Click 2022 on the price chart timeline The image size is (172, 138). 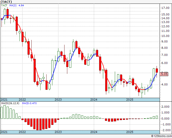pyautogui.click(x=22, y=100)
